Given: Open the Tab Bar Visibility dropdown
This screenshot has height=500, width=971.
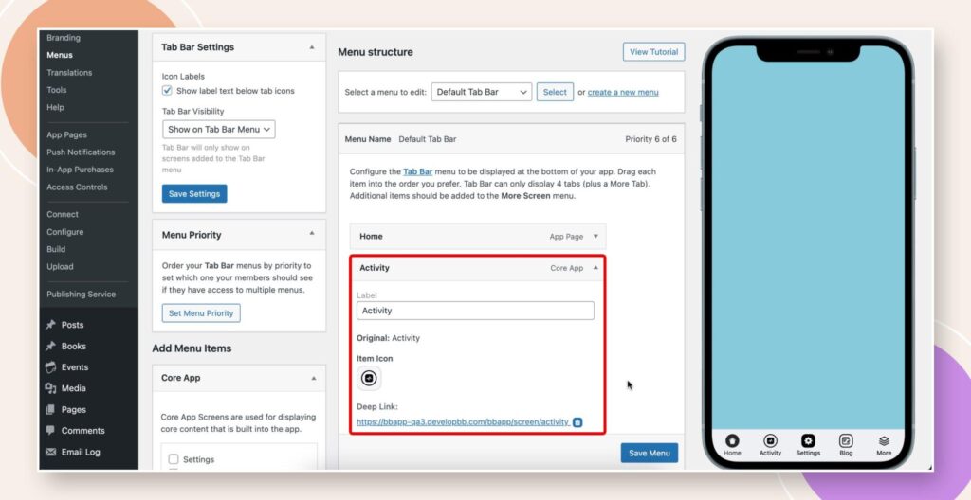Looking at the screenshot, I should point(218,129).
